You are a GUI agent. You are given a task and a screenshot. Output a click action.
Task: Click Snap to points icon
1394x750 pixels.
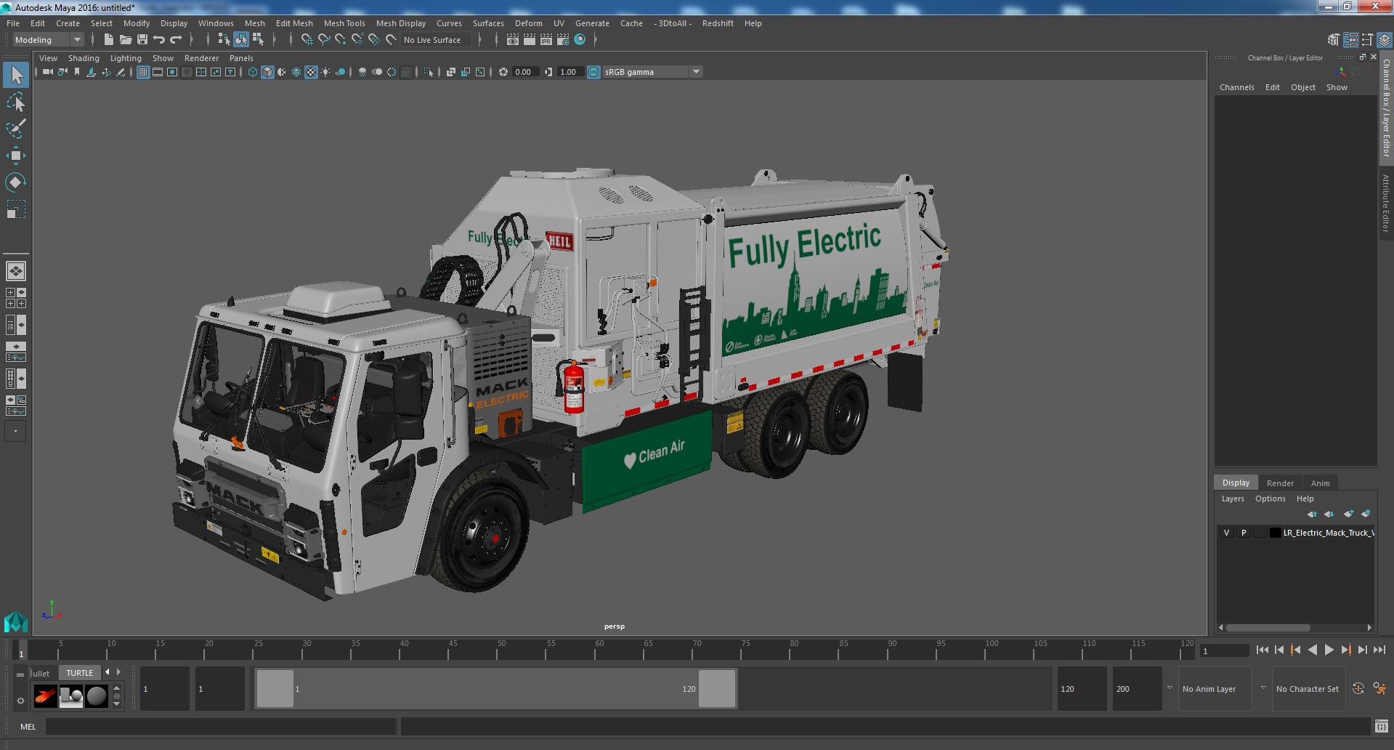point(341,40)
